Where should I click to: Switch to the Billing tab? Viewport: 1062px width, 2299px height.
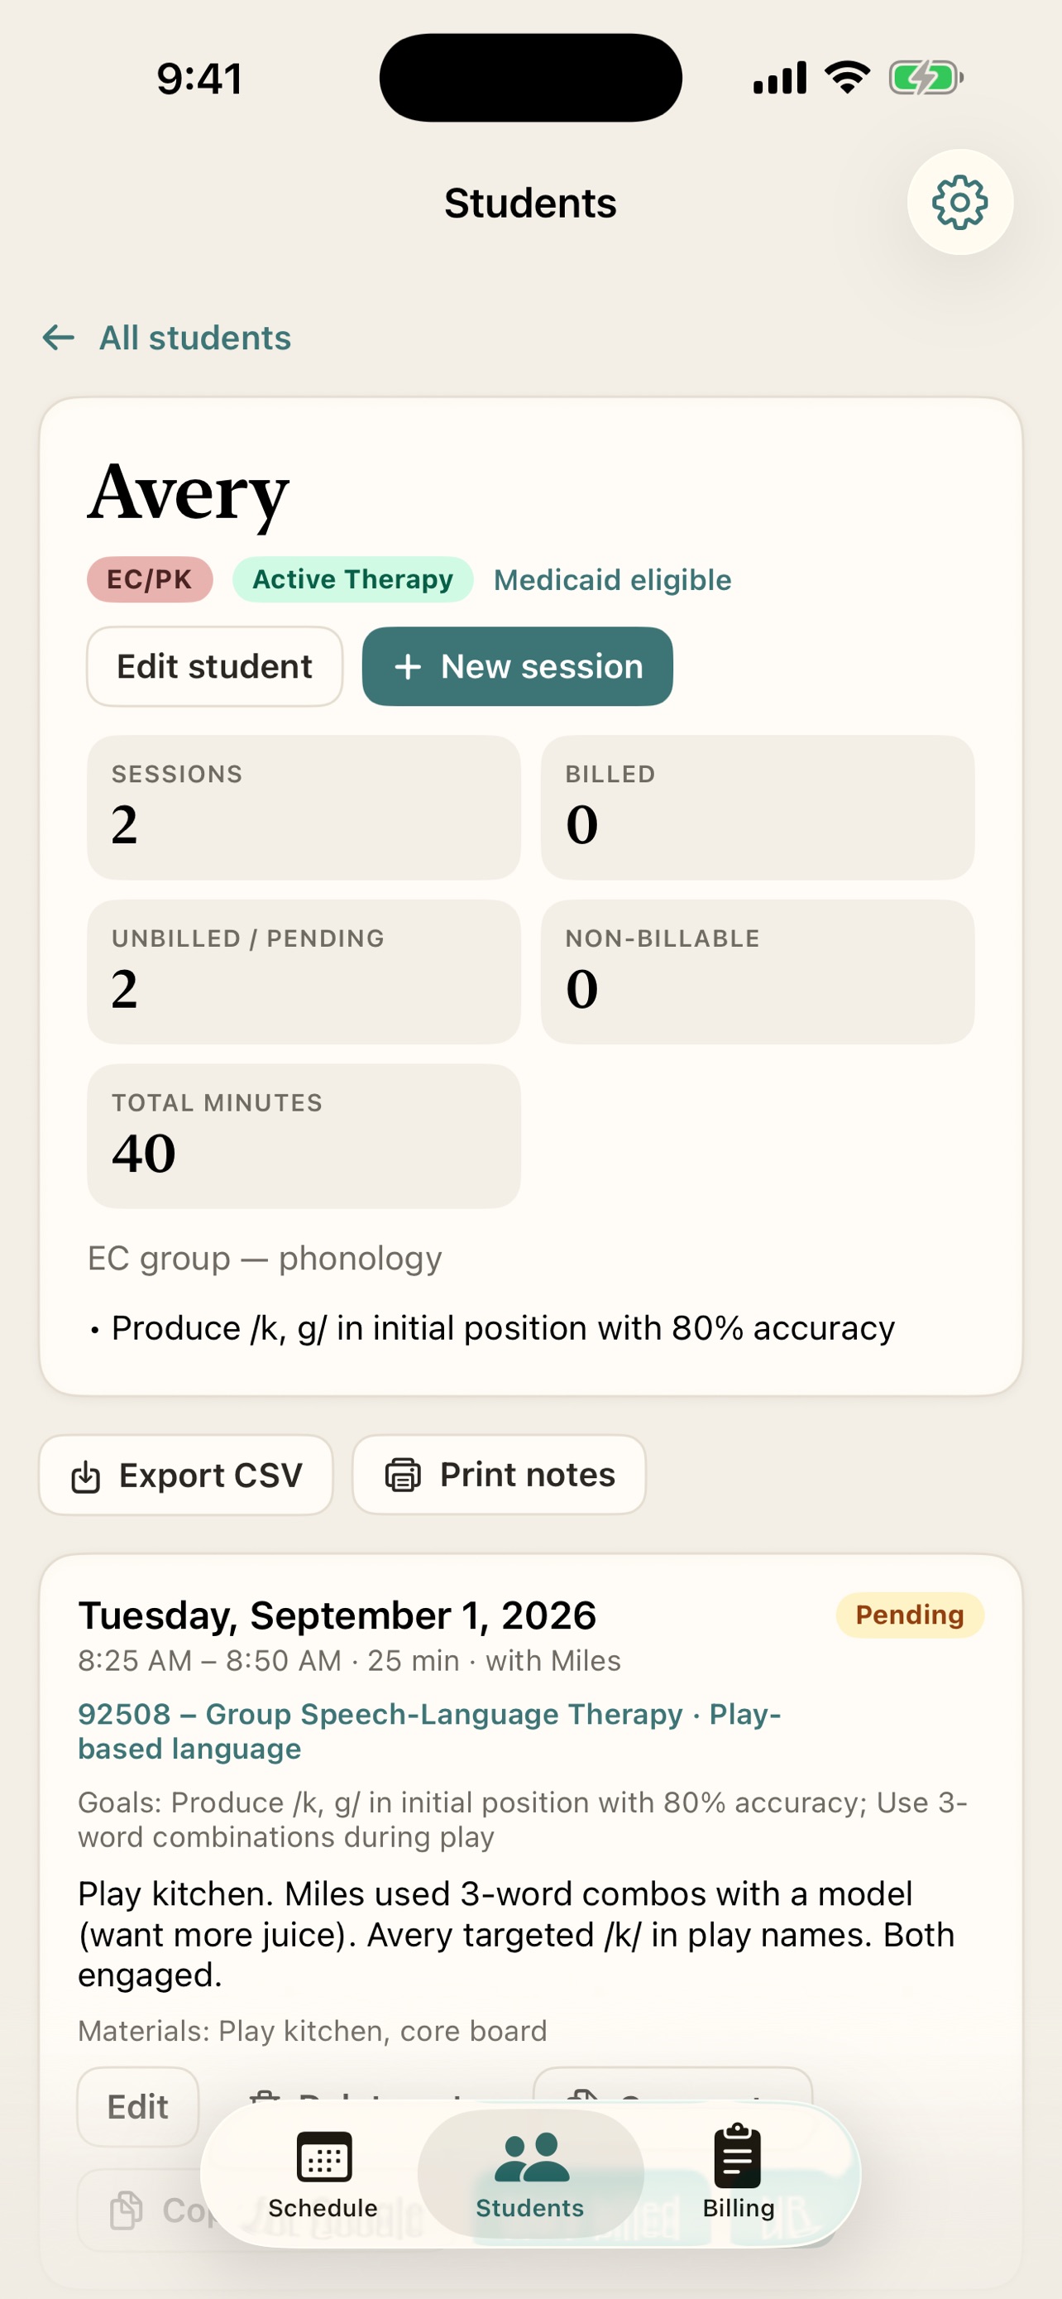coord(738,2174)
